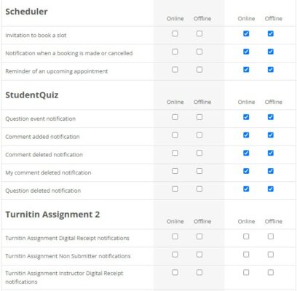Uncheck checked Online box for My comment deleted notification
This screenshot has width=297, height=291.
click(246, 171)
